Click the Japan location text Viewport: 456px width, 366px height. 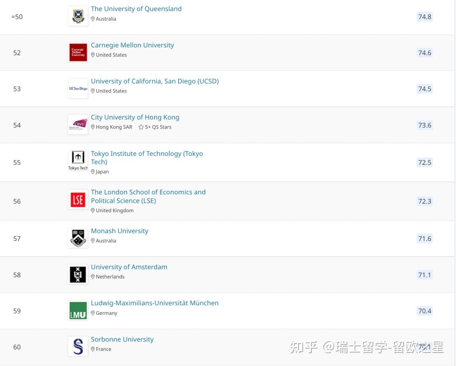tap(102, 172)
